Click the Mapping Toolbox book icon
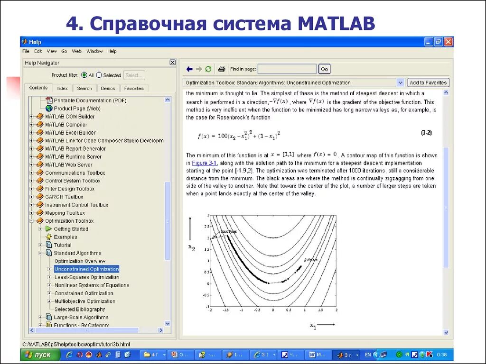This screenshot has height=364, width=486. (x=40, y=213)
